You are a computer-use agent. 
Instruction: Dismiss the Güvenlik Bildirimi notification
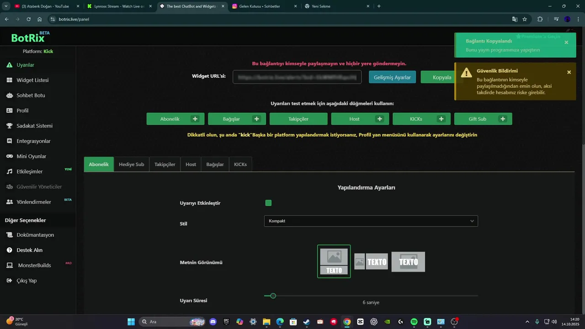click(569, 72)
